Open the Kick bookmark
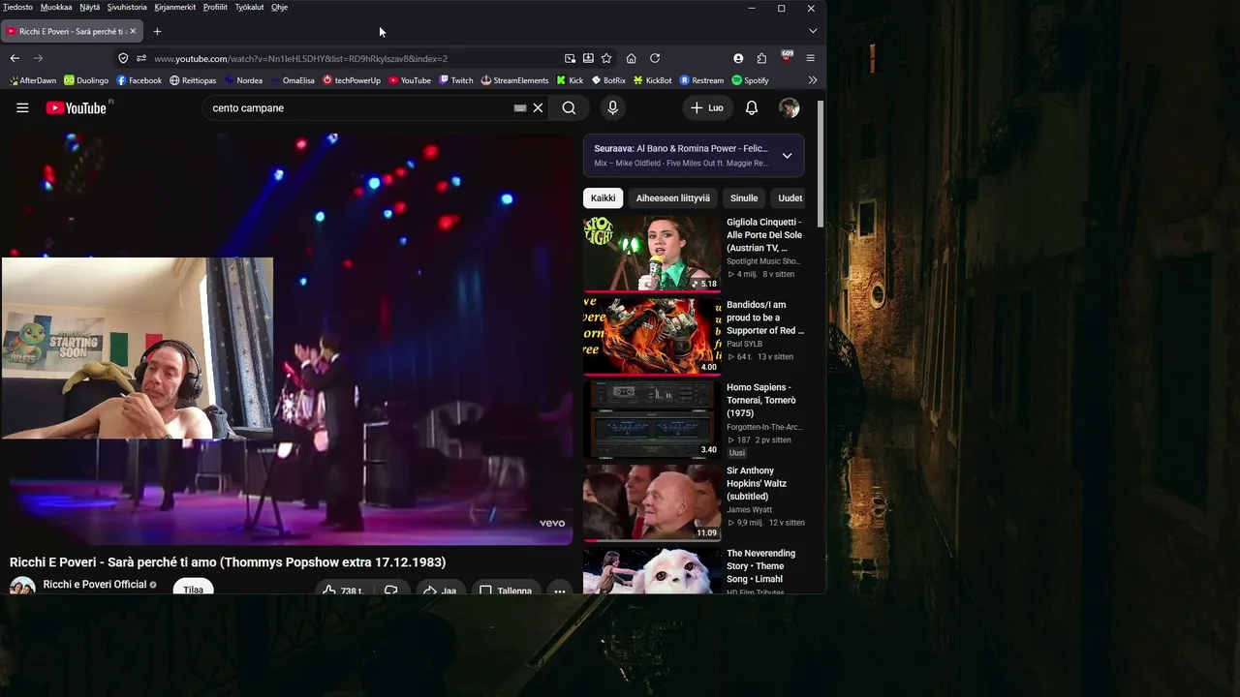Image resolution: width=1240 pixels, height=697 pixels. point(570,80)
